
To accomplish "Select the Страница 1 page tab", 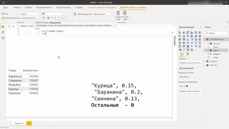I will coord(19,123).
